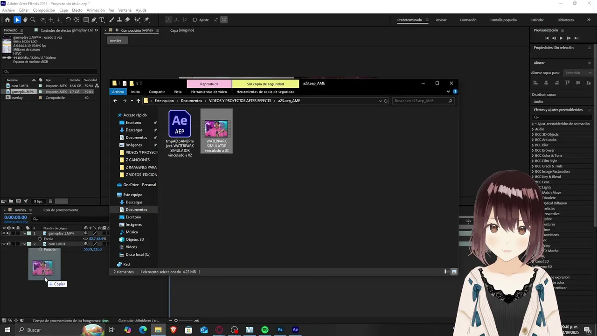Select the Eraser tool
597x336 pixels.
click(x=127, y=20)
